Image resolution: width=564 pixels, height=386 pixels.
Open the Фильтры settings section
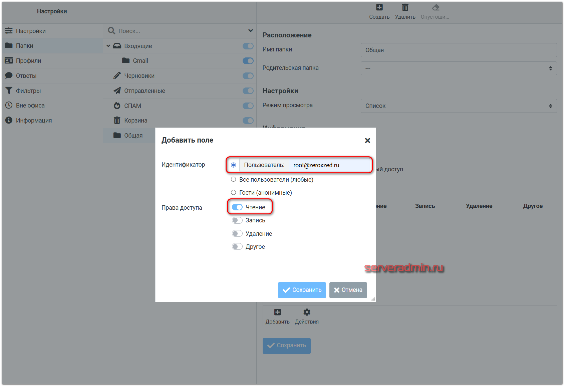tap(28, 91)
